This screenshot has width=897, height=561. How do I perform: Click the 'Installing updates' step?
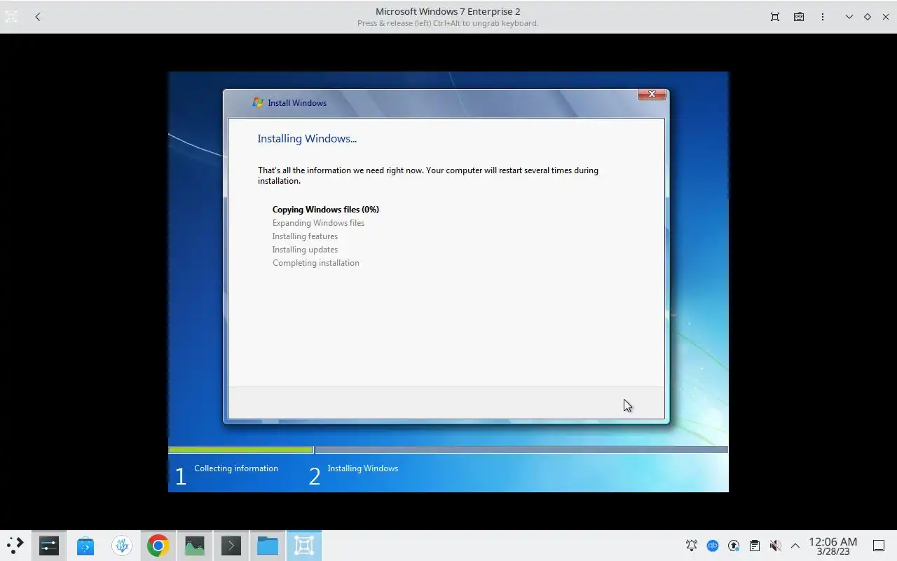click(305, 250)
